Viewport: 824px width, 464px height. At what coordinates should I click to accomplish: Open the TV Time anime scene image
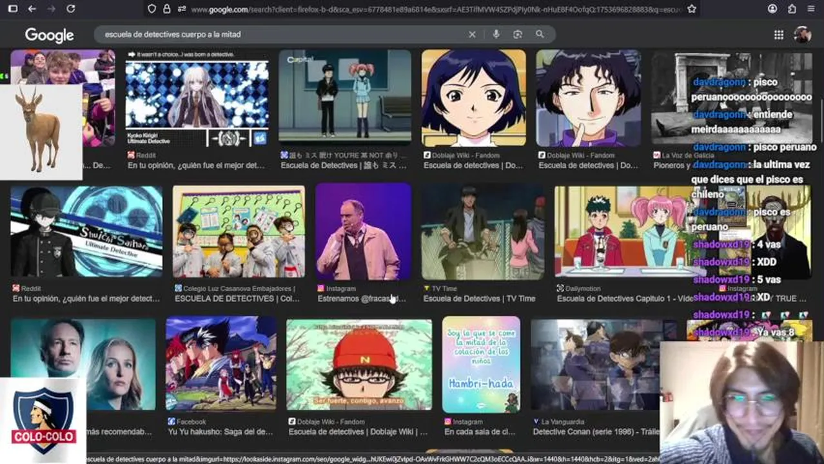[483, 231]
